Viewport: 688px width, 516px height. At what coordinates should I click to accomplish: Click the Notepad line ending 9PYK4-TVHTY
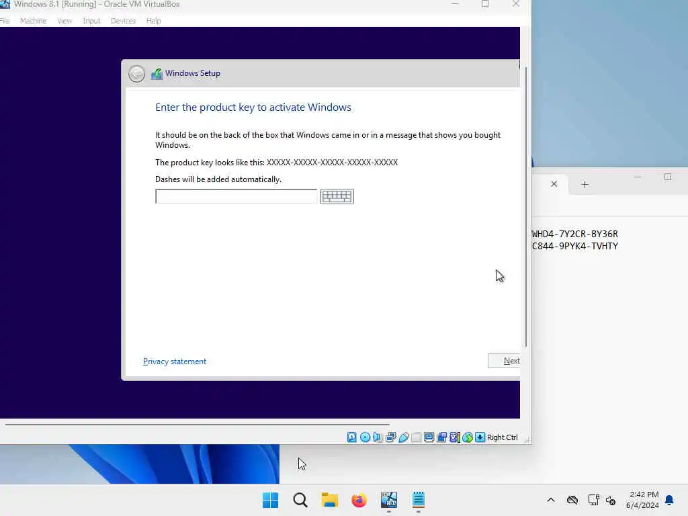pos(575,246)
